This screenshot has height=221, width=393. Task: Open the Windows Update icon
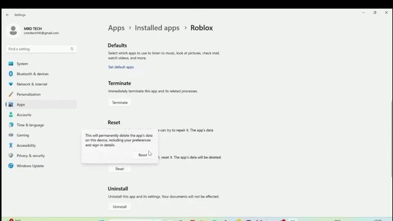[11, 166]
